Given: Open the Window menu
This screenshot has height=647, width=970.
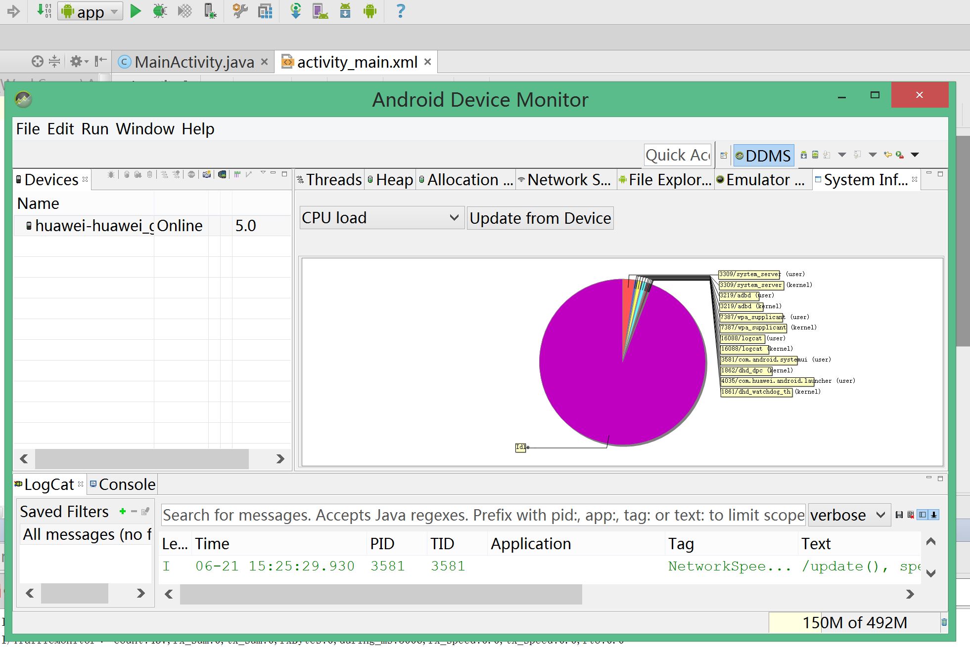Looking at the screenshot, I should coord(145,129).
